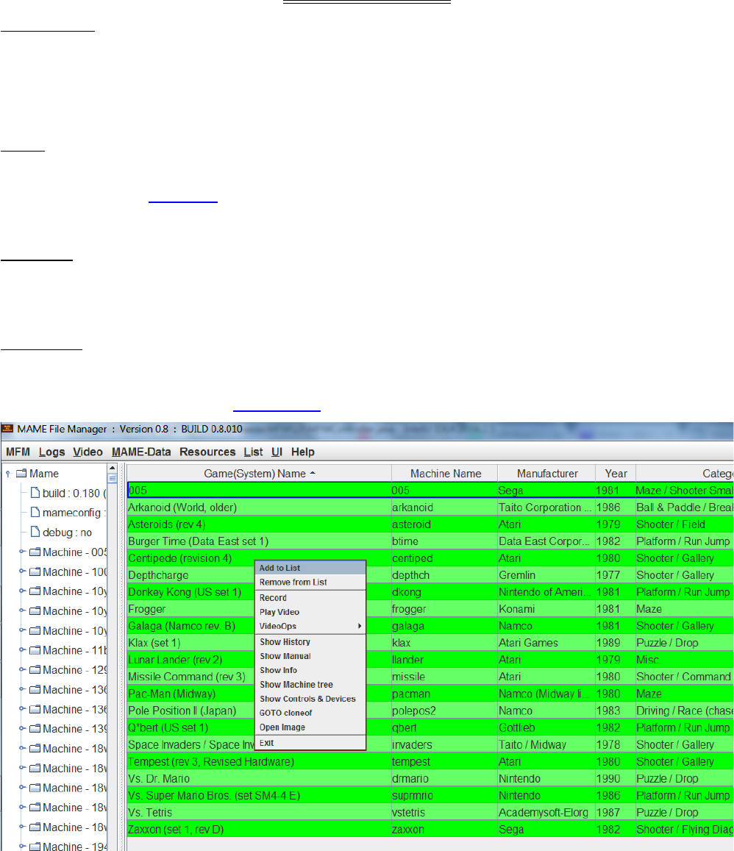Image resolution: width=734 pixels, height=851 pixels.
Task: Open the UI menu
Action: (277, 452)
